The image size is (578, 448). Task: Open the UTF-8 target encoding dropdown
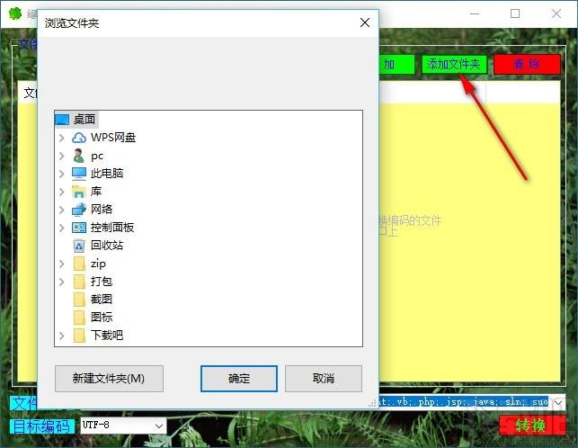tap(159, 426)
